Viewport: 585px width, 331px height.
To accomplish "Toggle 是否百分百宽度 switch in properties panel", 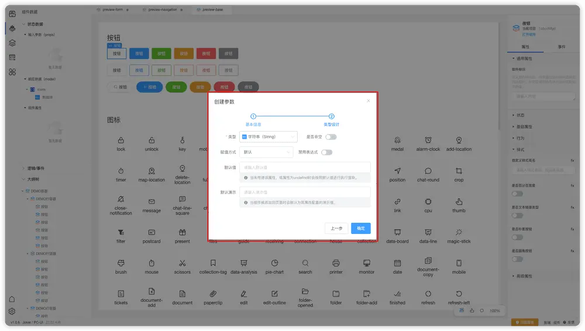I will [518, 194].
